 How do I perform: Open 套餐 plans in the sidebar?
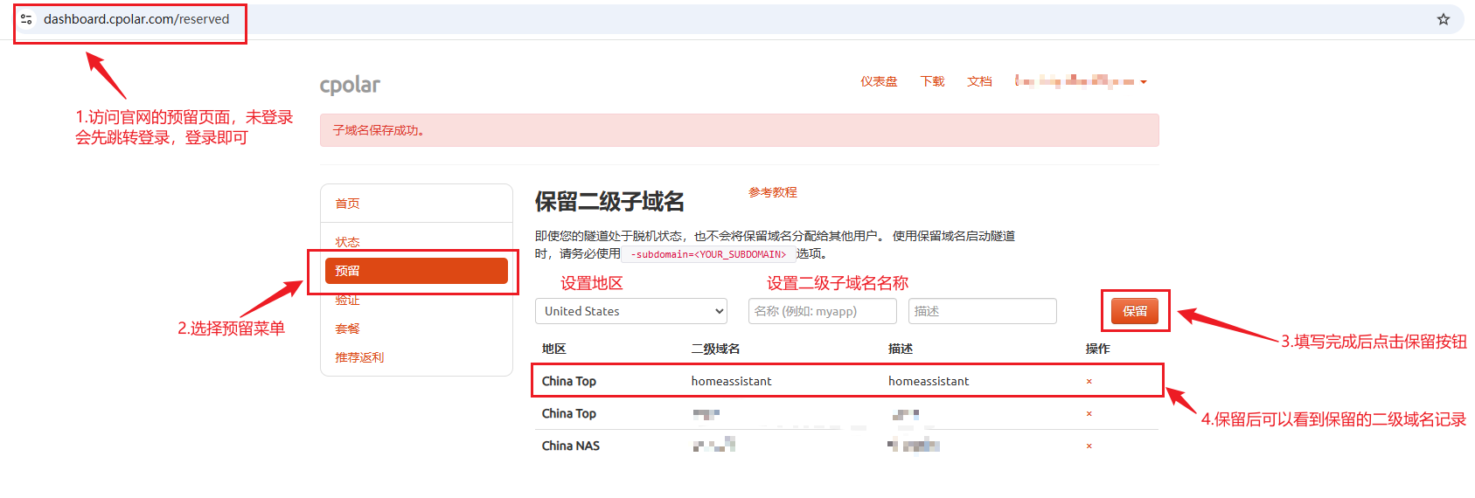click(347, 329)
